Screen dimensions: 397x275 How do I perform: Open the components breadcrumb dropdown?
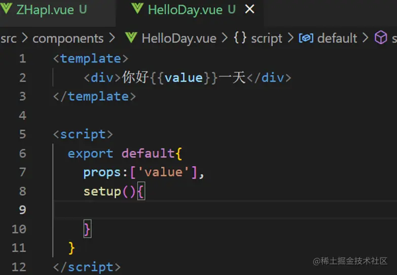[68, 39]
